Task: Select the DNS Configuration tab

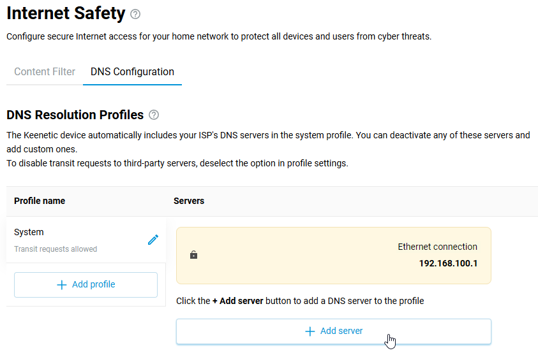Action: pos(132,72)
